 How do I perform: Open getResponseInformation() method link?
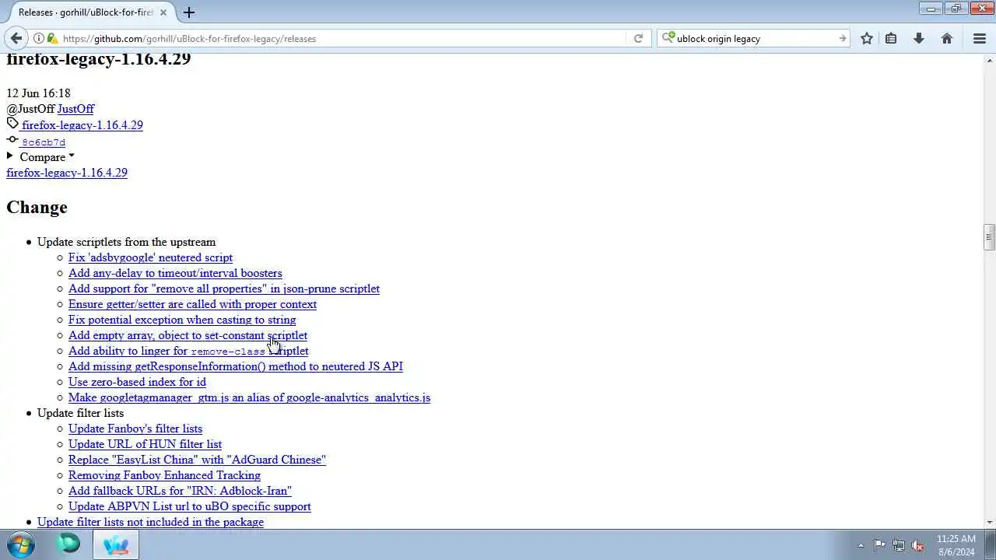tap(236, 366)
